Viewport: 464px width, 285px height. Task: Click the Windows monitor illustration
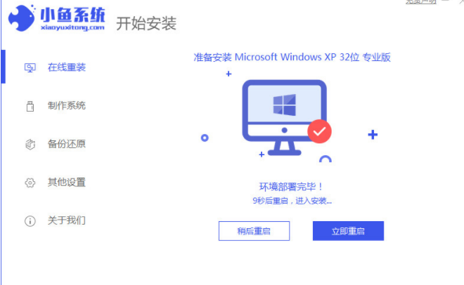point(285,117)
